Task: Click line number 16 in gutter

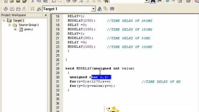Action: (x=58, y=16)
